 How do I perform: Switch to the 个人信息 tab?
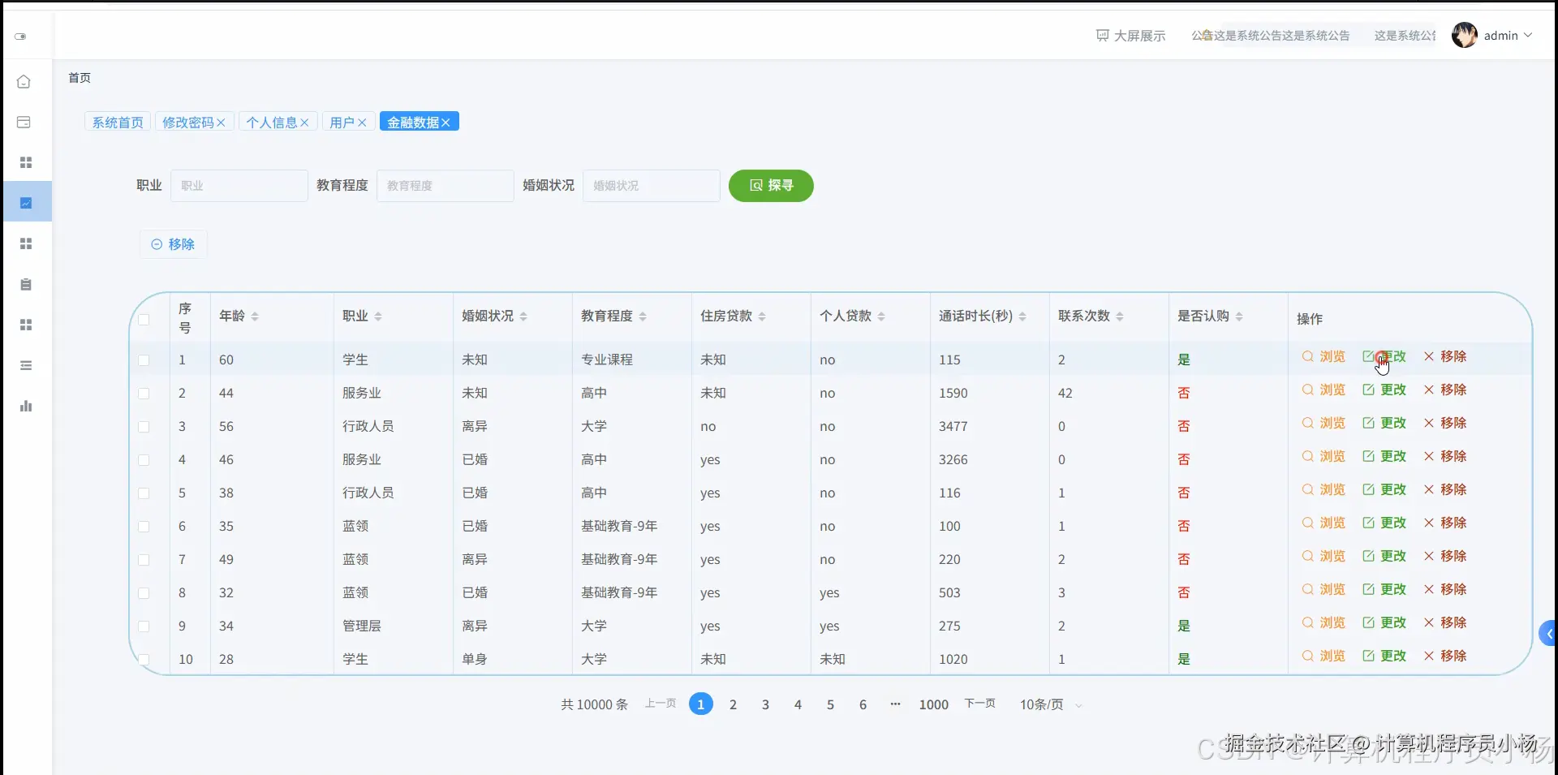coord(272,123)
